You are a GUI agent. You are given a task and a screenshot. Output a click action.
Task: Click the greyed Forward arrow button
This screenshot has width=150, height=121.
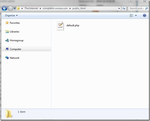[x=10, y=8]
